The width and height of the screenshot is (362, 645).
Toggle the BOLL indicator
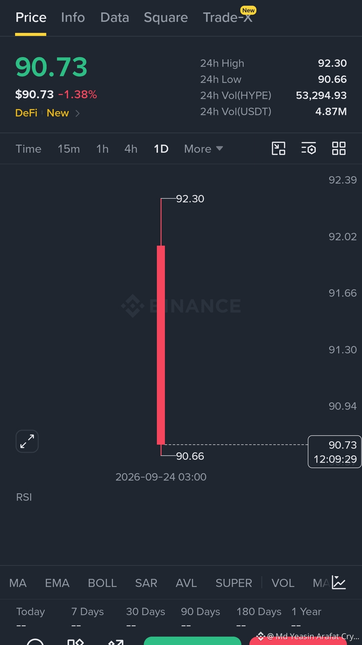coord(102,583)
